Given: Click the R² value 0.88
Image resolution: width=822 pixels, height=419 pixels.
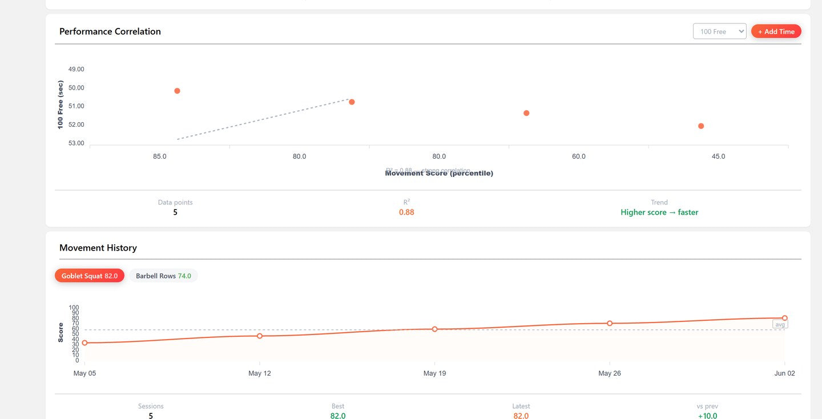Looking at the screenshot, I should (406, 212).
